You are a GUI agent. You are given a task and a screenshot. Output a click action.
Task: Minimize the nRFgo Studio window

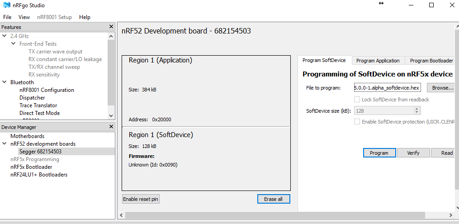point(411,5)
